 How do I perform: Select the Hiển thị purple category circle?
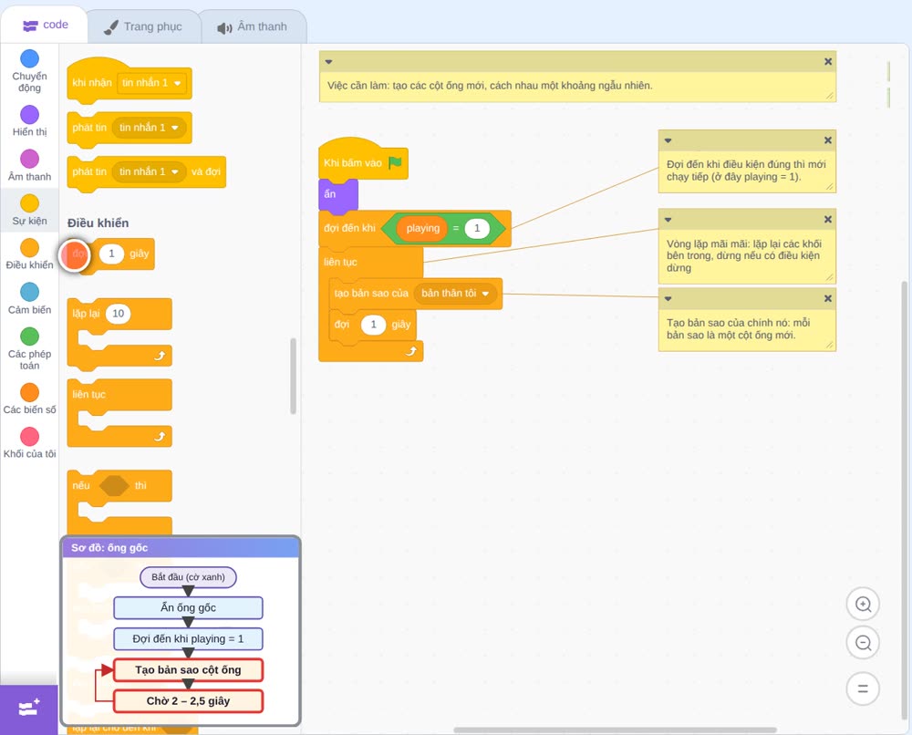(x=30, y=115)
